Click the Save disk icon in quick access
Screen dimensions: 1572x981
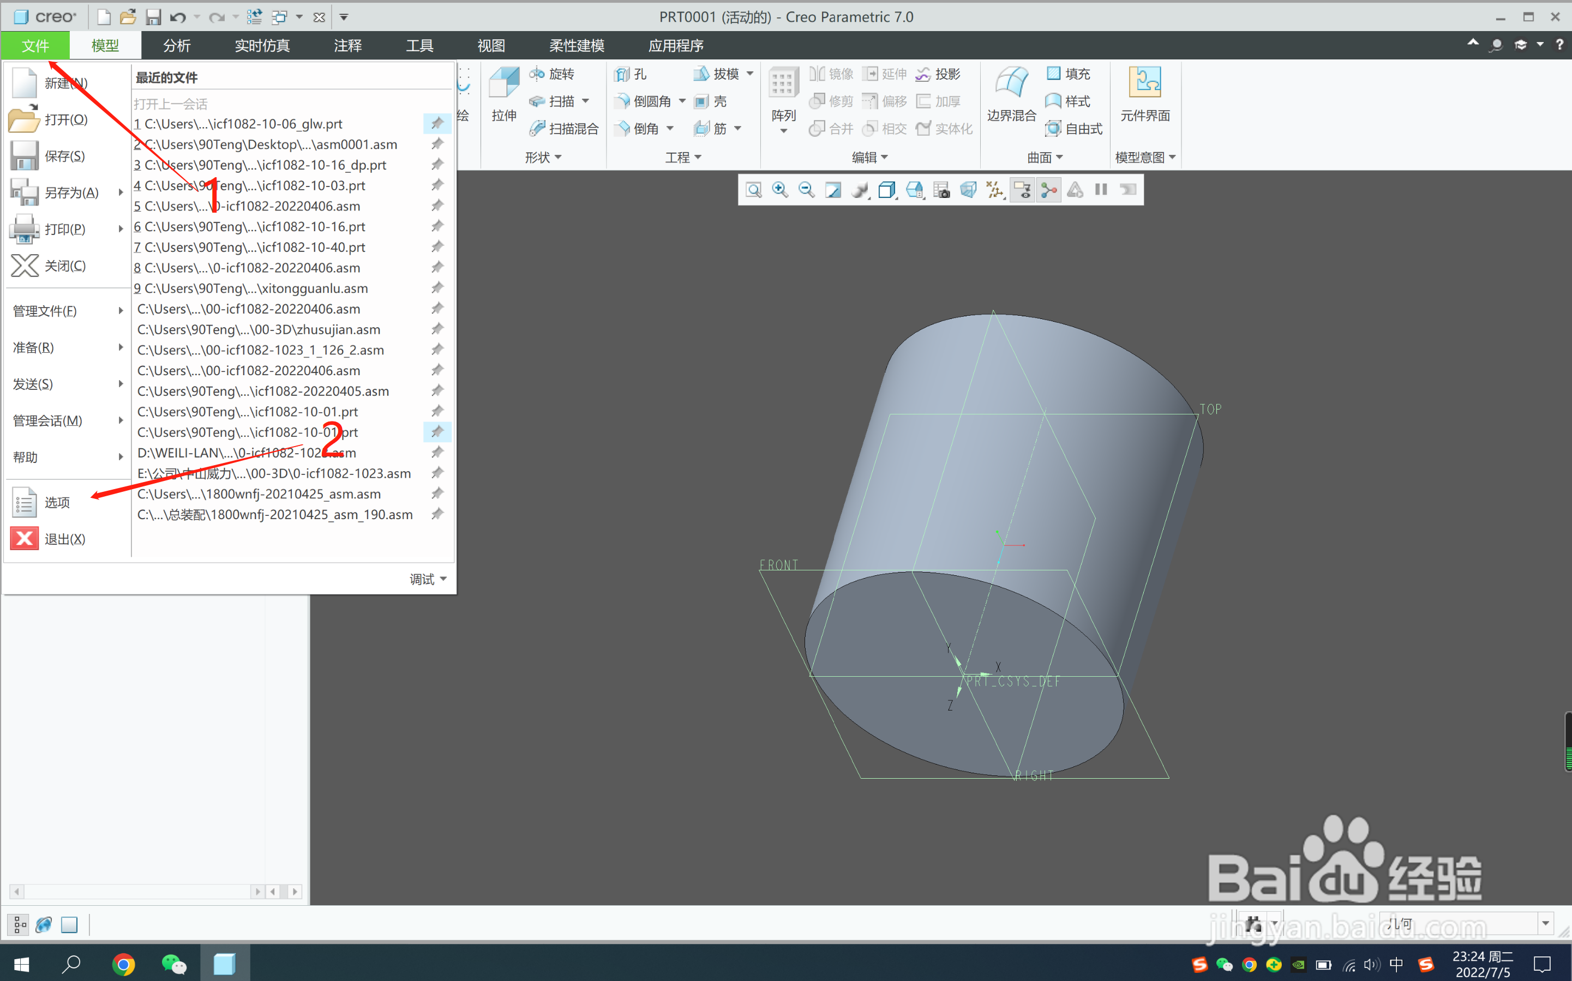pos(153,17)
